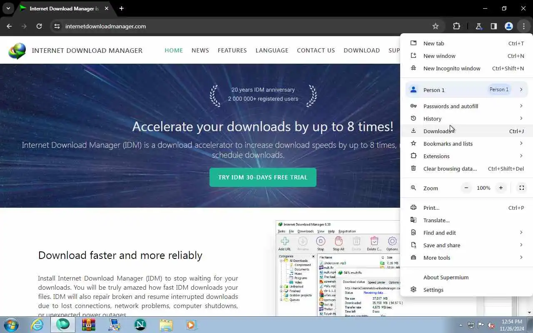533x333 pixels.
Task: Click the Supermium taskbar icon
Action: pyautogui.click(x=63, y=325)
